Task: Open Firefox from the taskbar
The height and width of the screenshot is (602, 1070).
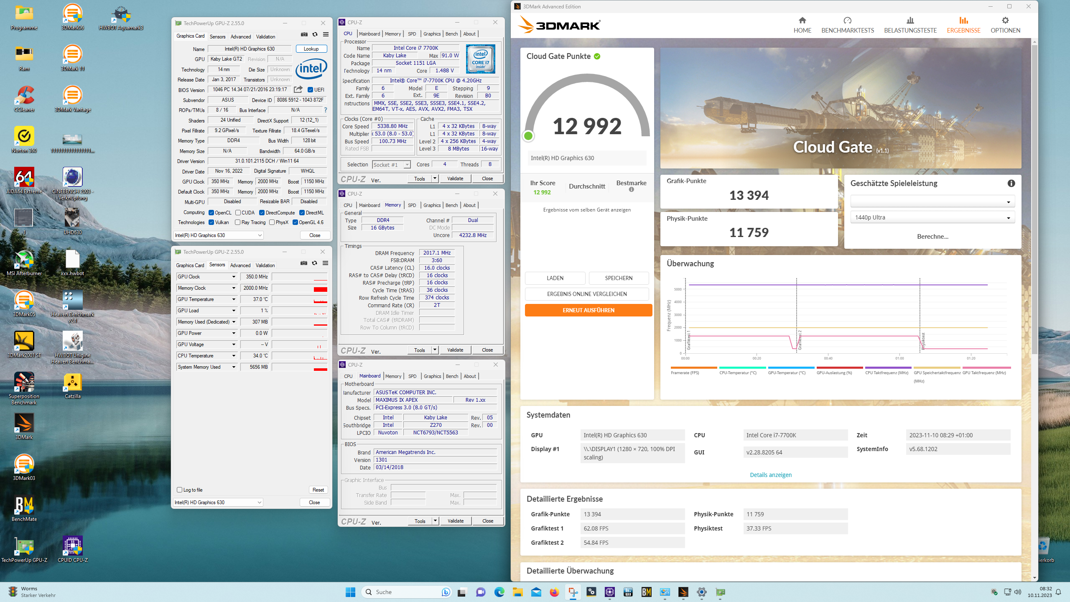Action: pos(554,592)
